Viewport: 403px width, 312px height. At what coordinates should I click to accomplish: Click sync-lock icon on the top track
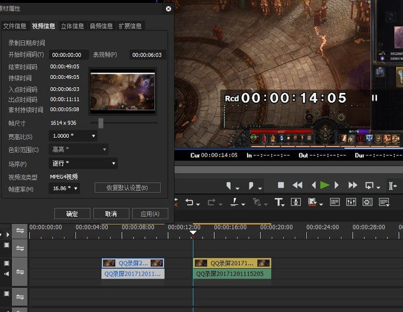(x=20, y=248)
